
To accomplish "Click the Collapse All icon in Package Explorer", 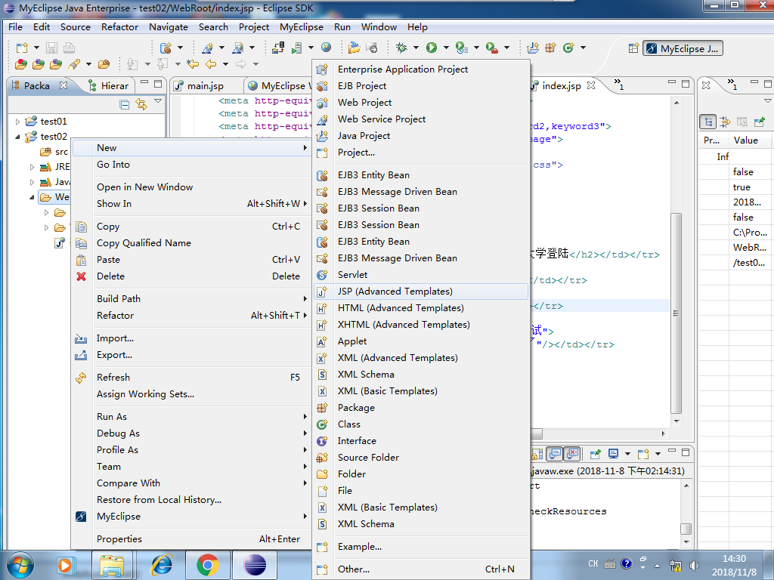I will click(125, 104).
